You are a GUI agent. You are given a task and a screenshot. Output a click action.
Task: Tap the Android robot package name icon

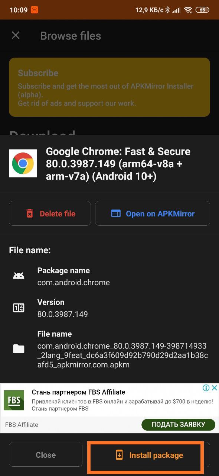19,276
